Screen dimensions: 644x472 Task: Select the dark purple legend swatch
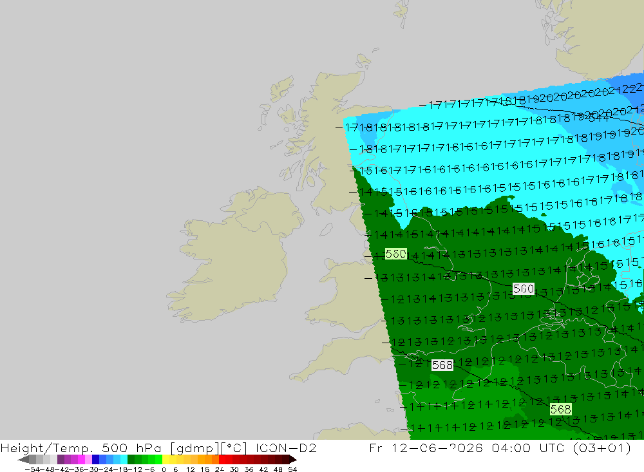point(61,460)
